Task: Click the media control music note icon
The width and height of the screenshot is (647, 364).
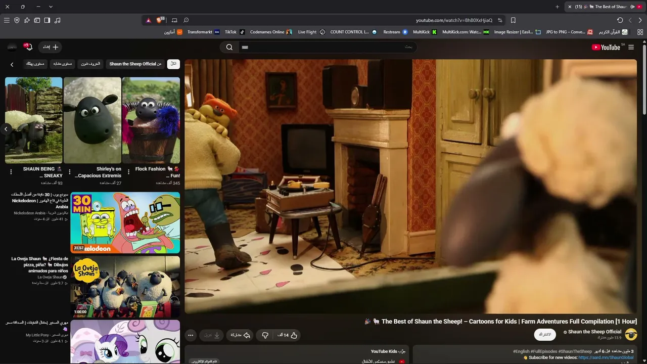Action: [57, 20]
